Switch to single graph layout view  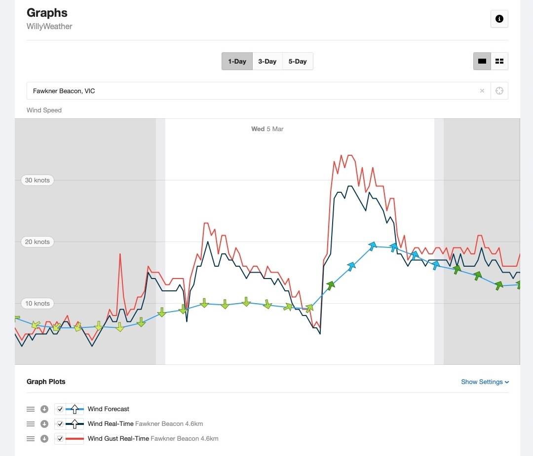[x=482, y=61]
